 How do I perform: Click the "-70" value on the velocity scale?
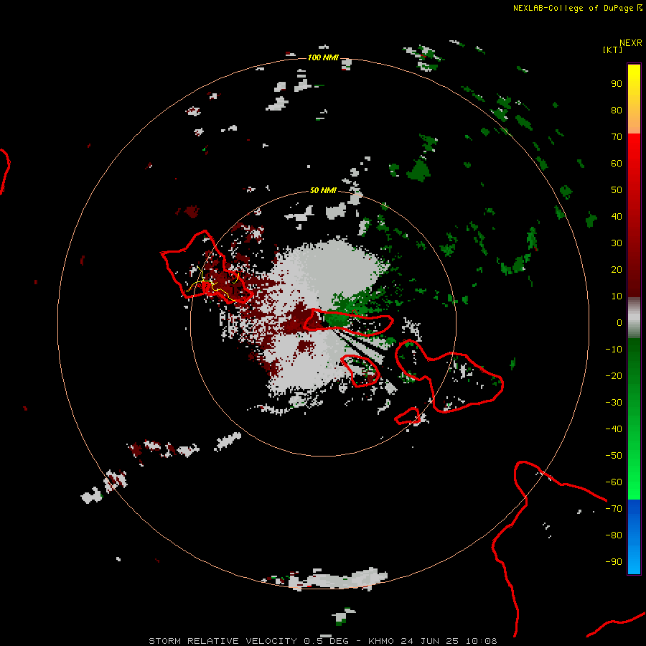click(614, 509)
